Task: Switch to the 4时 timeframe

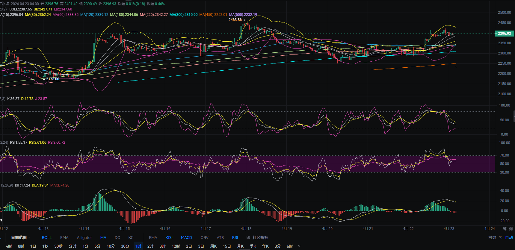Action: [9, 246]
